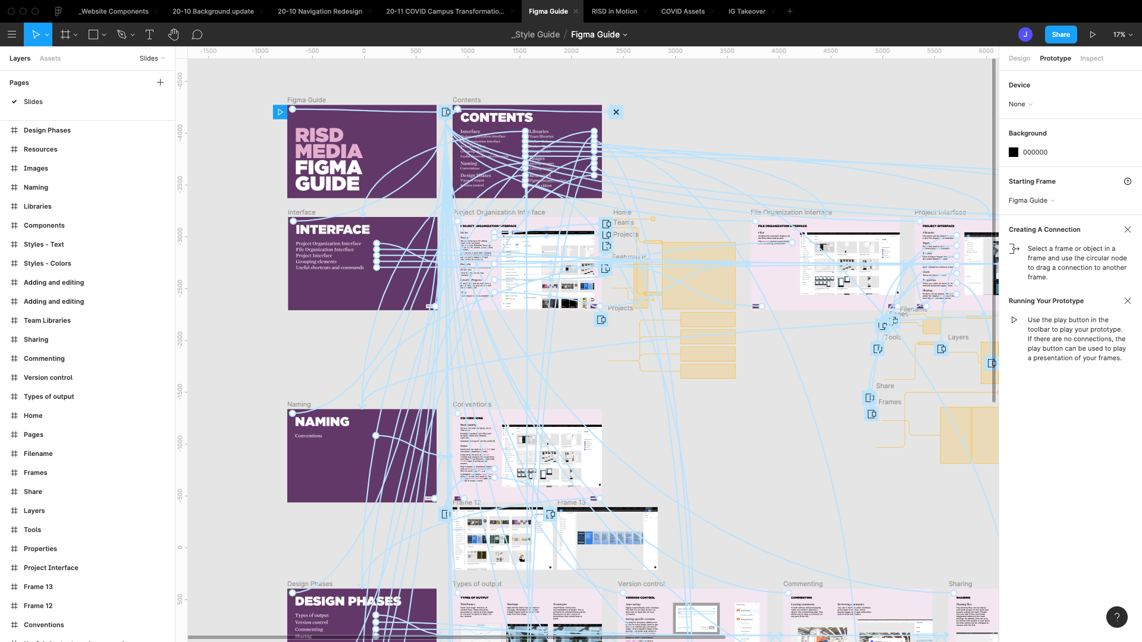Open the RISD in Motion file tab
Viewport: 1142px width, 642px height.
click(614, 11)
